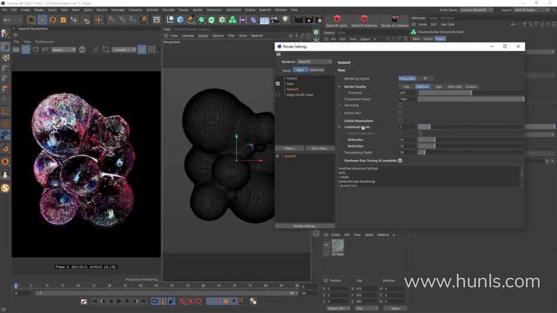Collapse the Combined Depth section

click(340, 127)
